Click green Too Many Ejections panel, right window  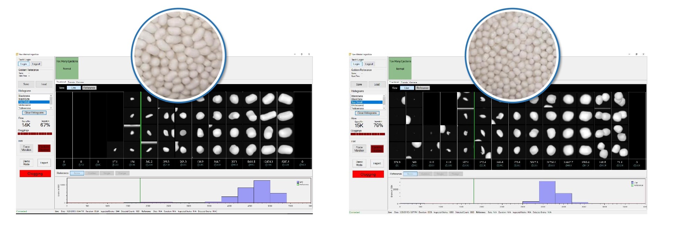(x=400, y=68)
